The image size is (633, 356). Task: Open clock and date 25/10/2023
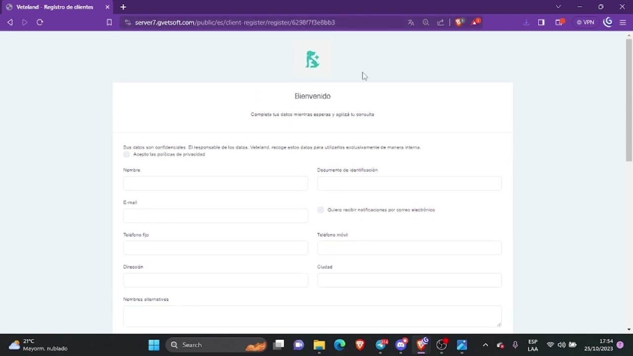[x=599, y=345]
